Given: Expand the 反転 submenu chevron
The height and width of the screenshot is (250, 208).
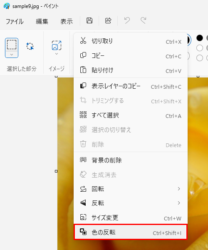Looking at the screenshot, I should coord(179,203).
